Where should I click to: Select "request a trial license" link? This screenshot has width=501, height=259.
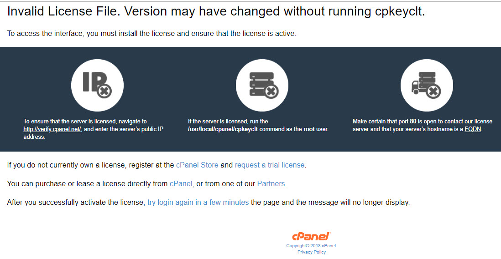(270, 165)
